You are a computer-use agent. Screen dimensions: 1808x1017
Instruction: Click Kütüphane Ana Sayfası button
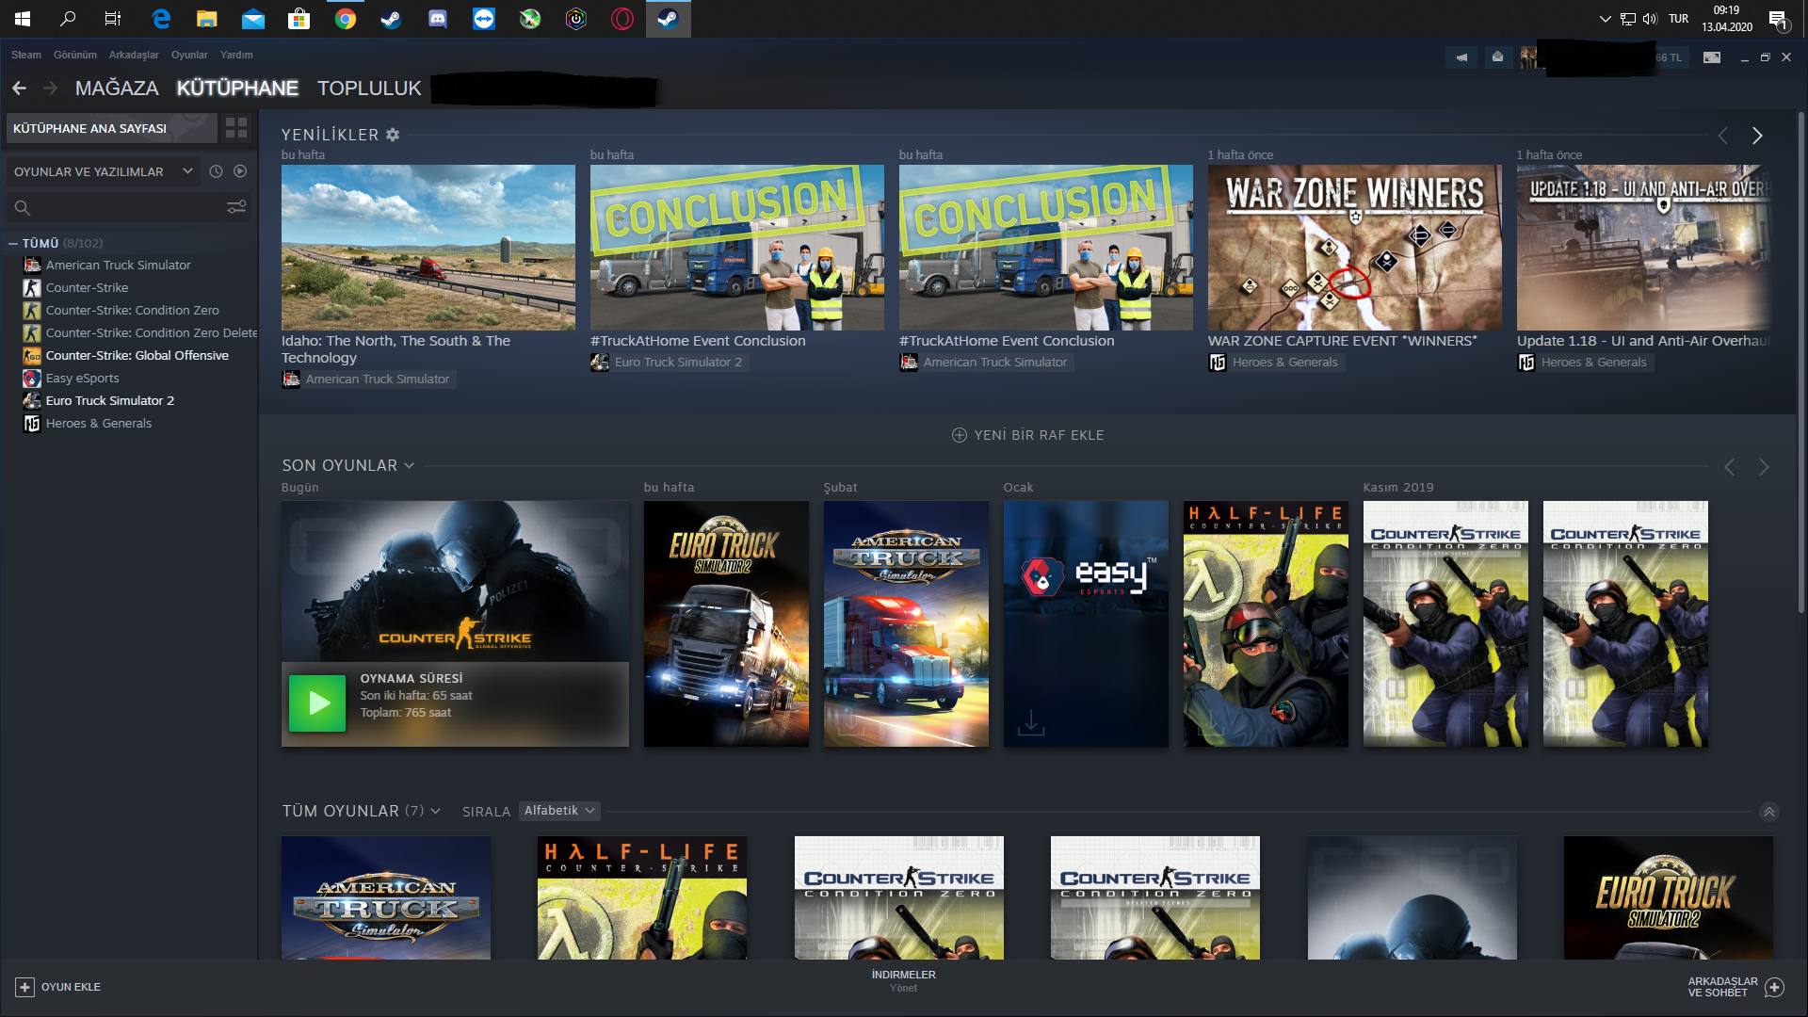(112, 128)
